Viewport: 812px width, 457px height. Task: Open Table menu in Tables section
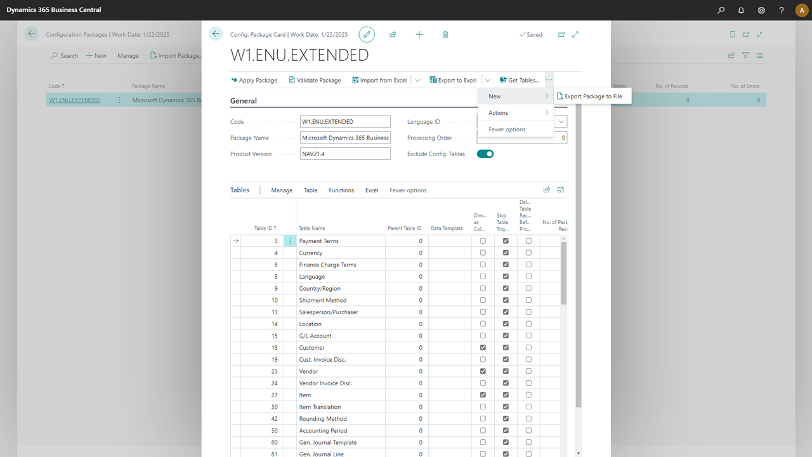(x=310, y=190)
